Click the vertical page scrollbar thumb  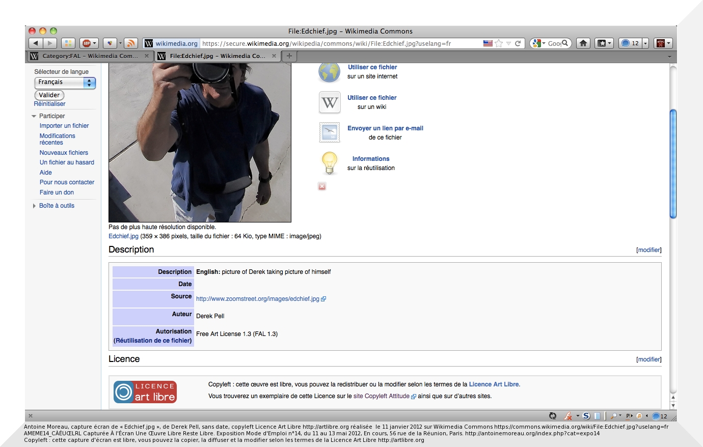[673, 163]
